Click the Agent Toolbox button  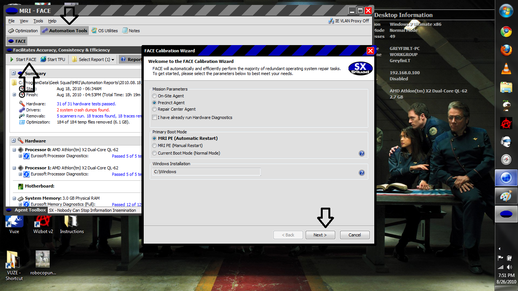(26, 210)
